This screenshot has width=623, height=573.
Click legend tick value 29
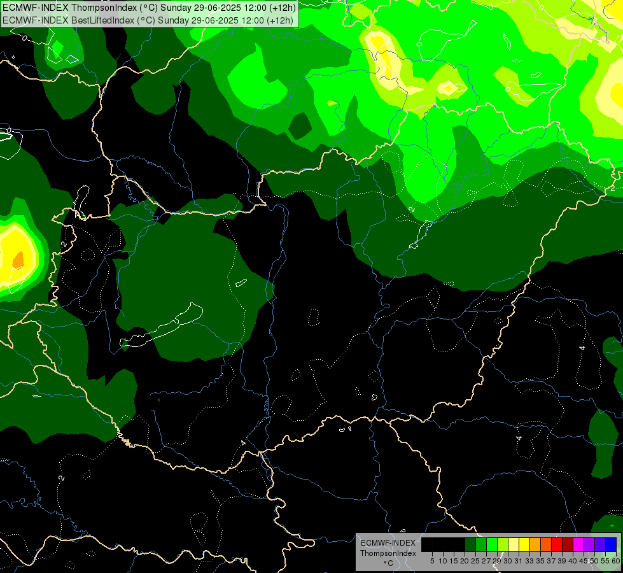point(497,561)
